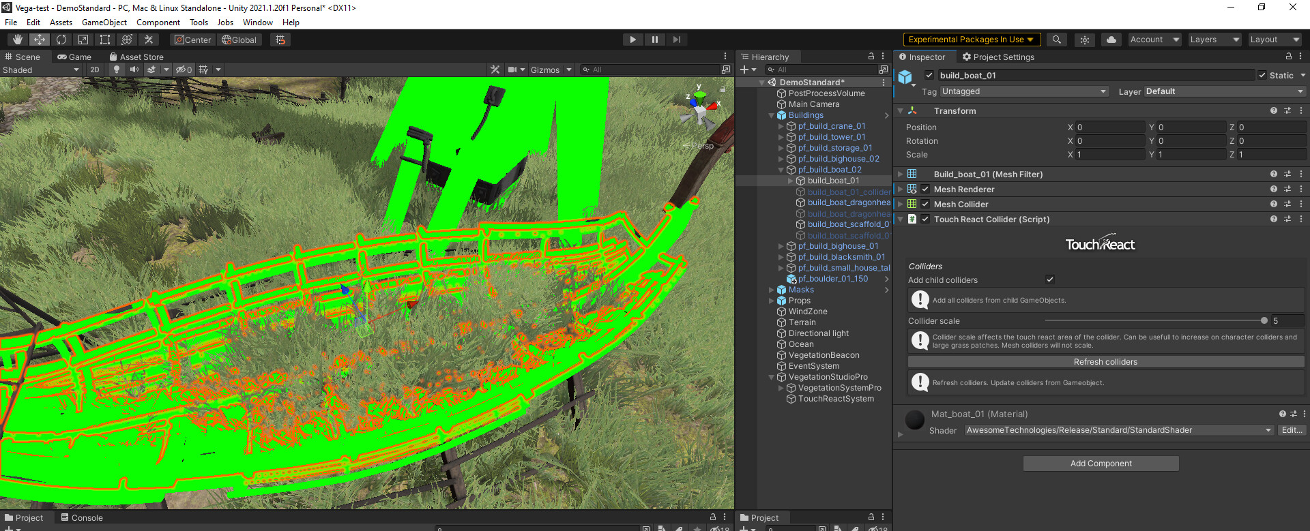
Task: Open the Tag dropdown showing Untagged
Action: [1023, 91]
